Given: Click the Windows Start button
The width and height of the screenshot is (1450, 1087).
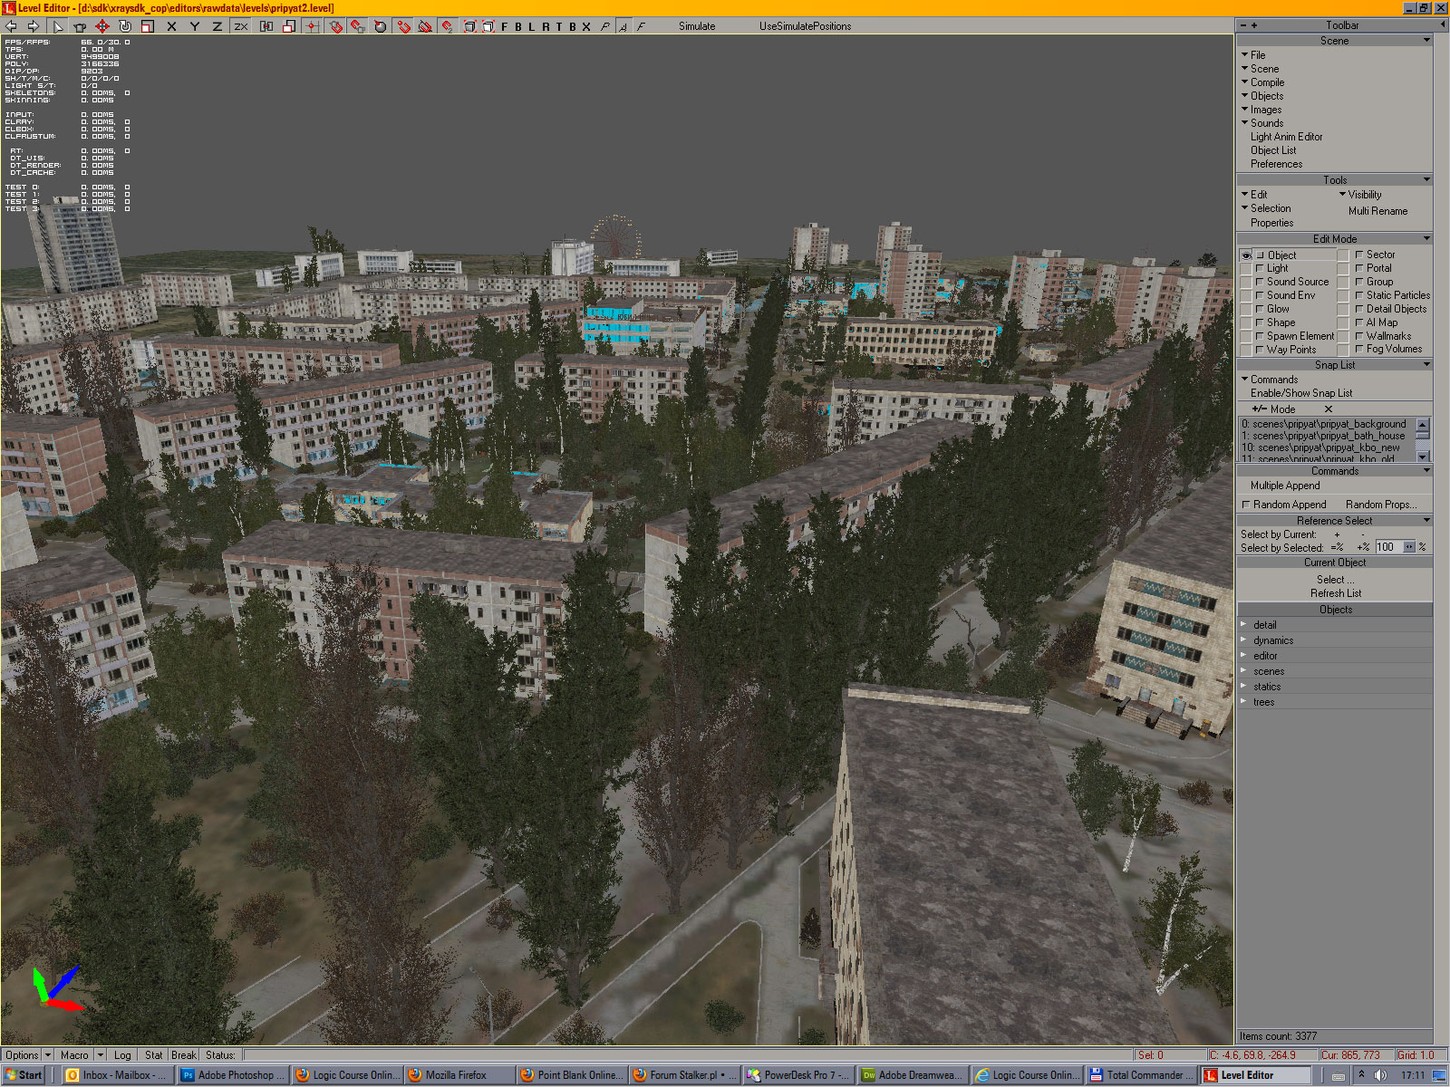Looking at the screenshot, I should (x=24, y=1075).
